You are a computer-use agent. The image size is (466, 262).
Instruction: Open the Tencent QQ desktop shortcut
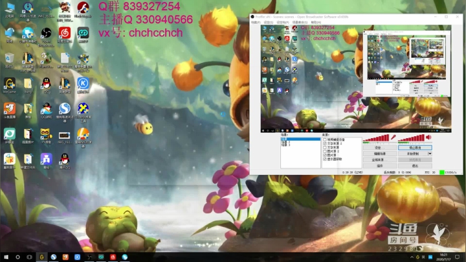pos(65,161)
